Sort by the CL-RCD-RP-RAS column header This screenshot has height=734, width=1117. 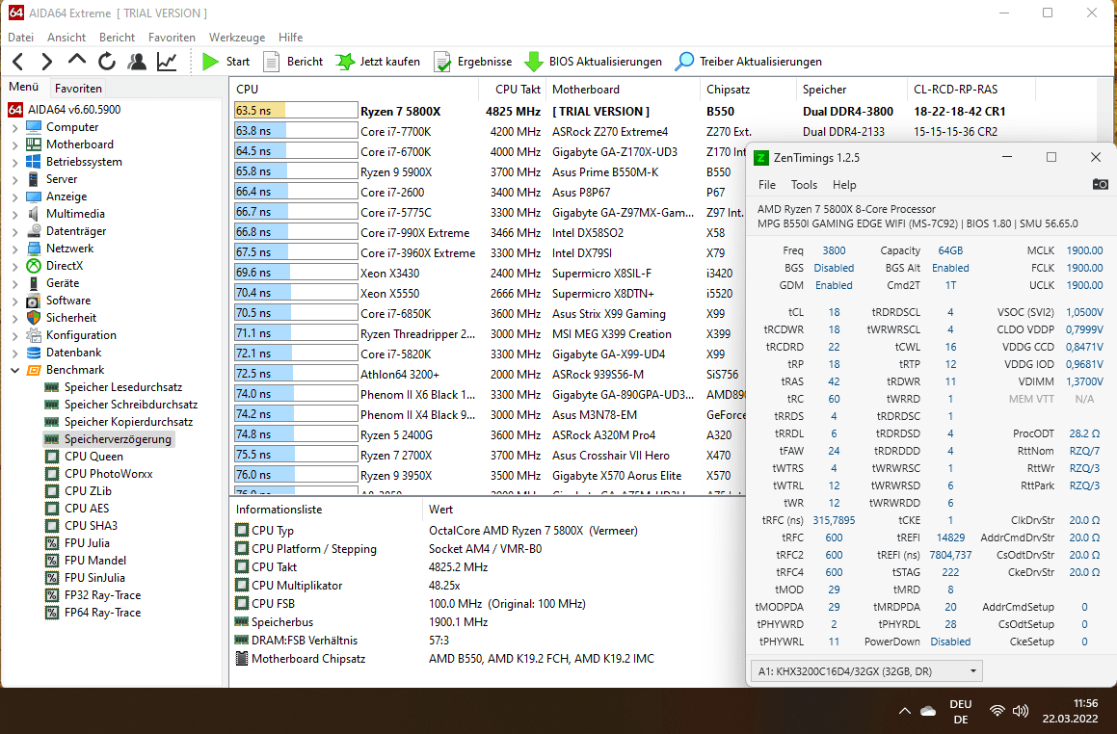(x=971, y=89)
